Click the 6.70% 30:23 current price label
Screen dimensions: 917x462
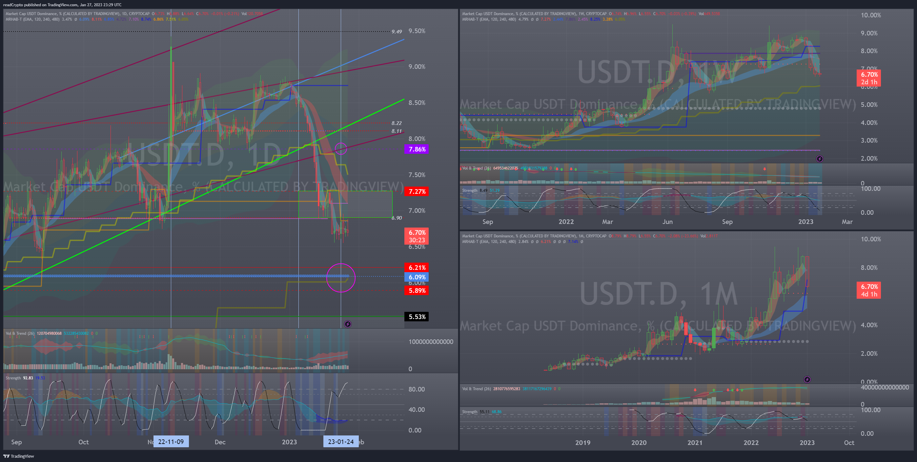click(x=417, y=236)
